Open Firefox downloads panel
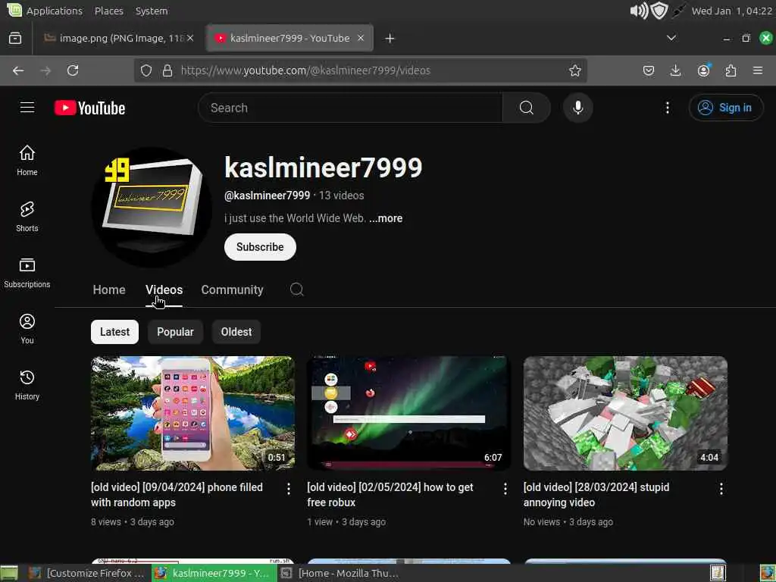 pos(675,70)
